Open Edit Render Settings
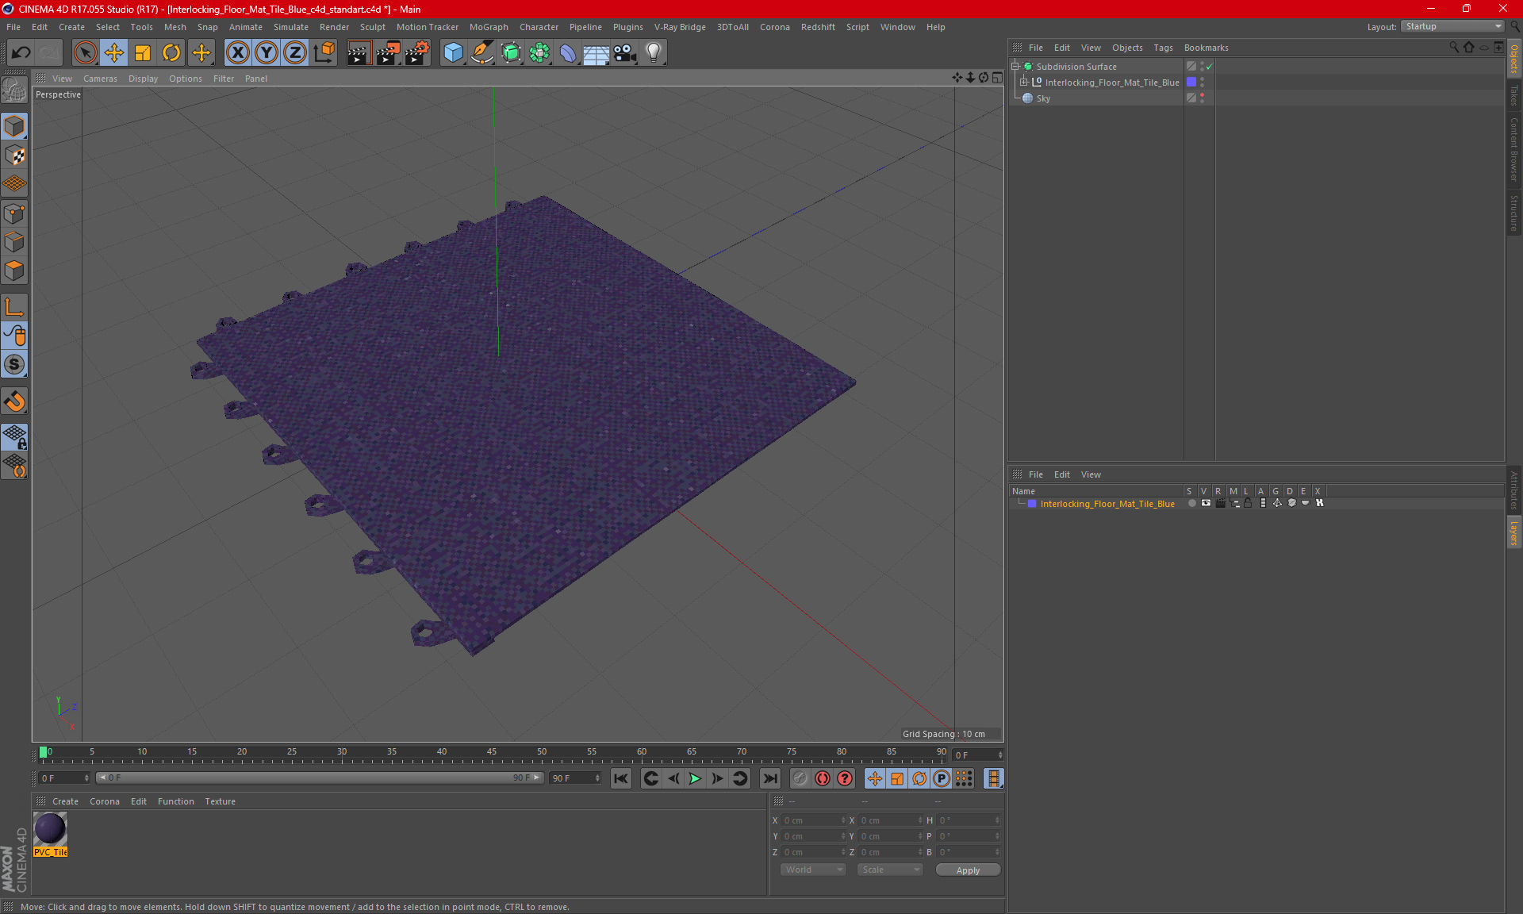Image resolution: width=1523 pixels, height=914 pixels. 417,53
